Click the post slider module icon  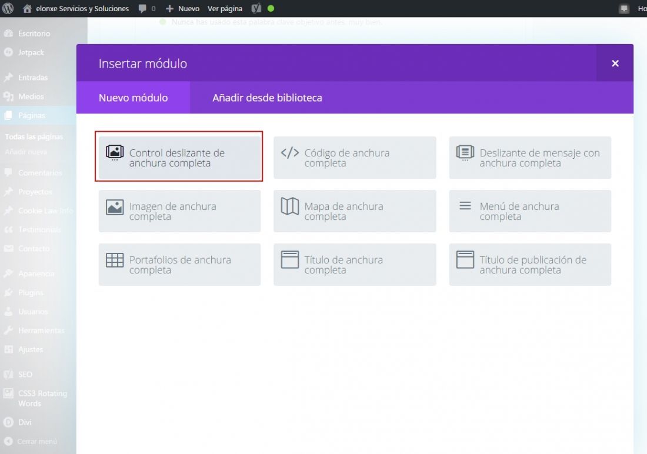pyautogui.click(x=465, y=152)
